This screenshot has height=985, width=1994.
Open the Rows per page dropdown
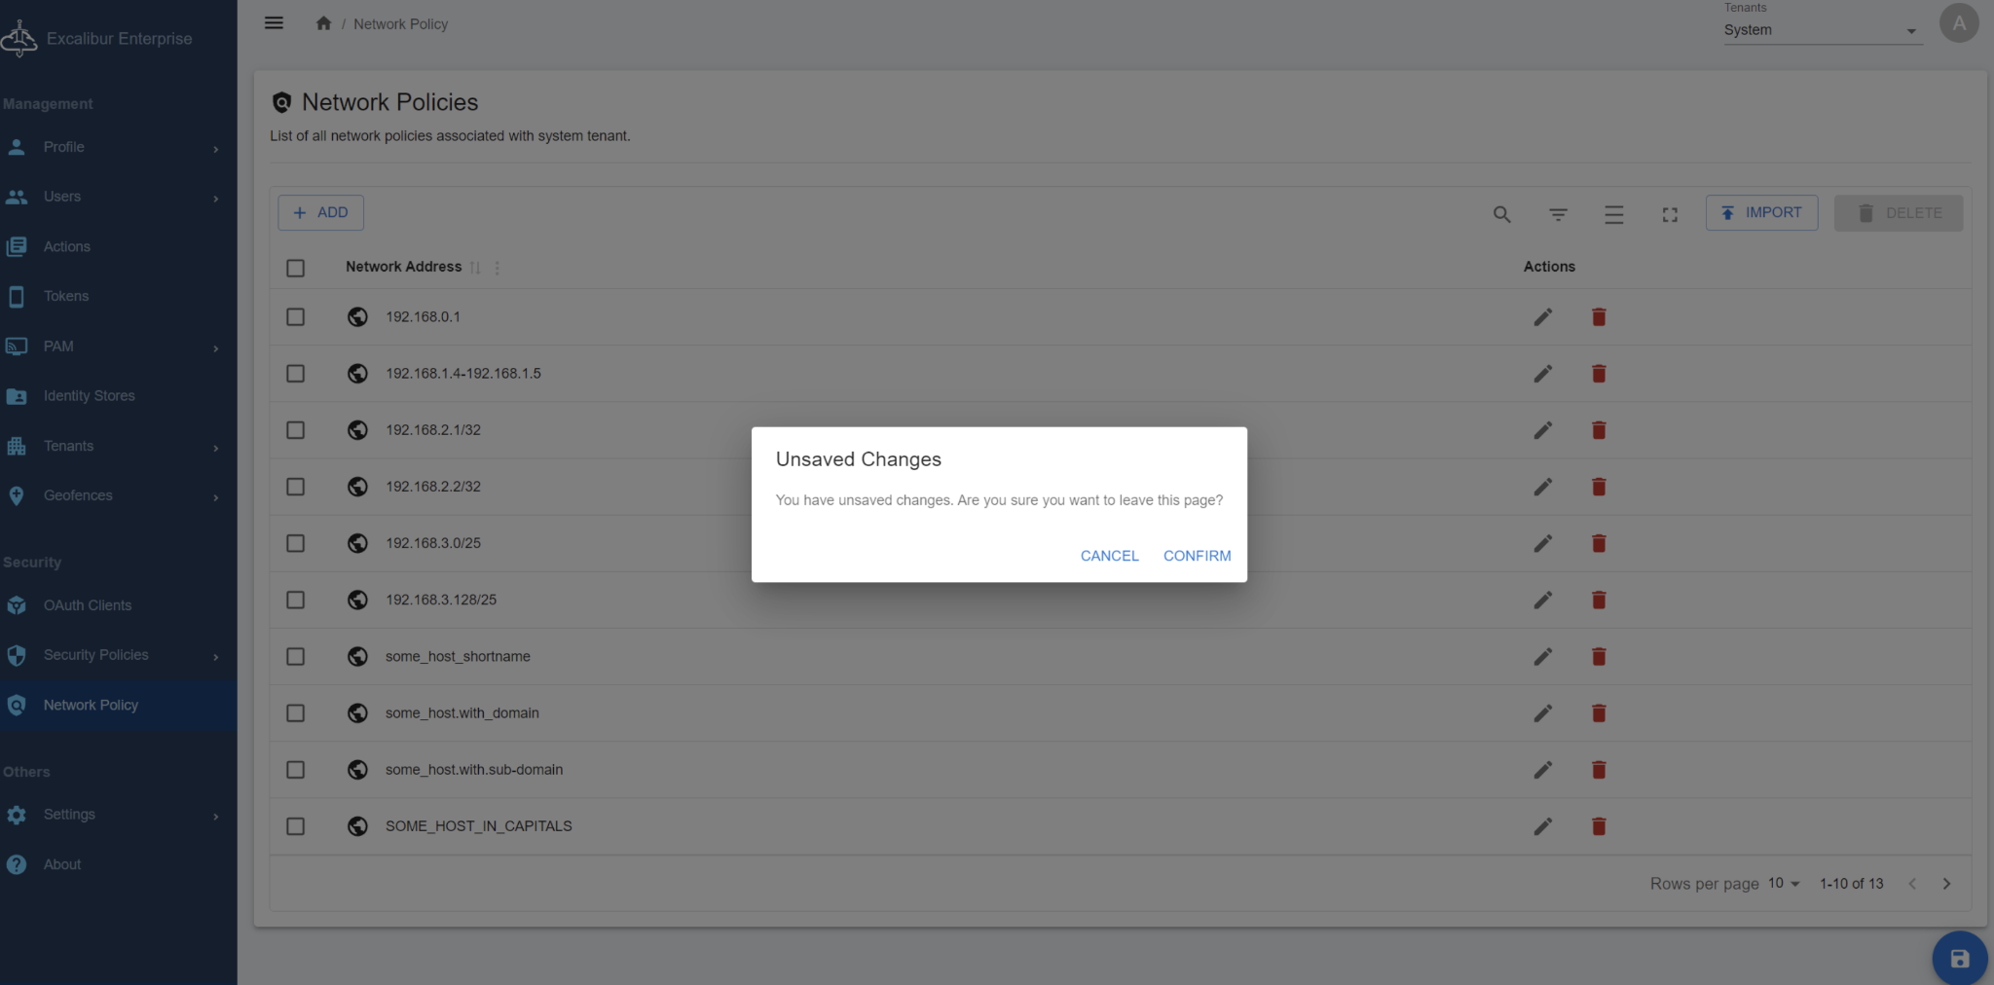coord(1784,884)
